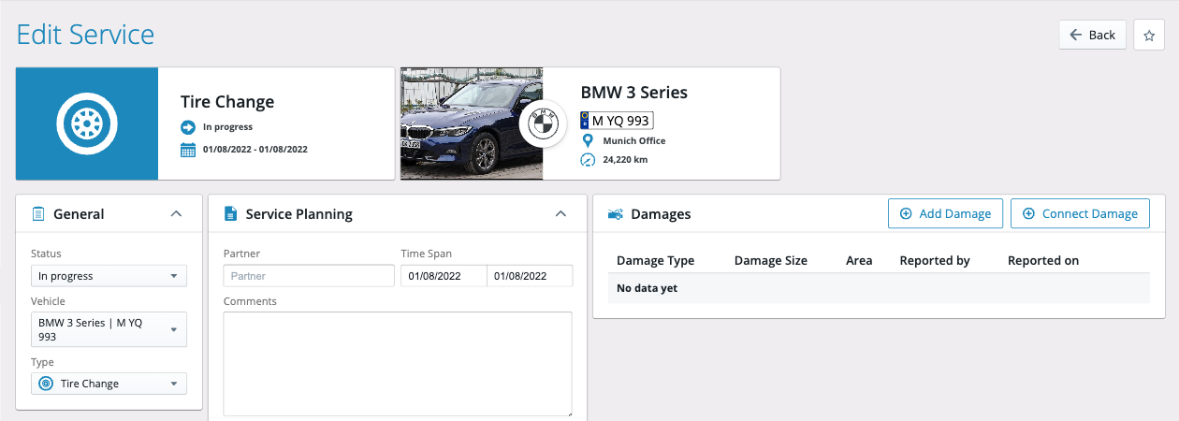Click the 24,220 km mileage text
Viewport: 1179px width, 421px height.
(625, 160)
